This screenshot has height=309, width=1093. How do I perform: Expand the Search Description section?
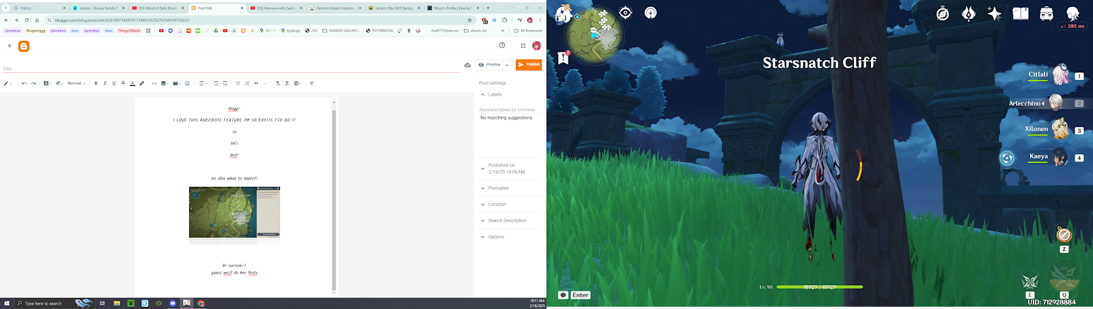[x=510, y=220]
